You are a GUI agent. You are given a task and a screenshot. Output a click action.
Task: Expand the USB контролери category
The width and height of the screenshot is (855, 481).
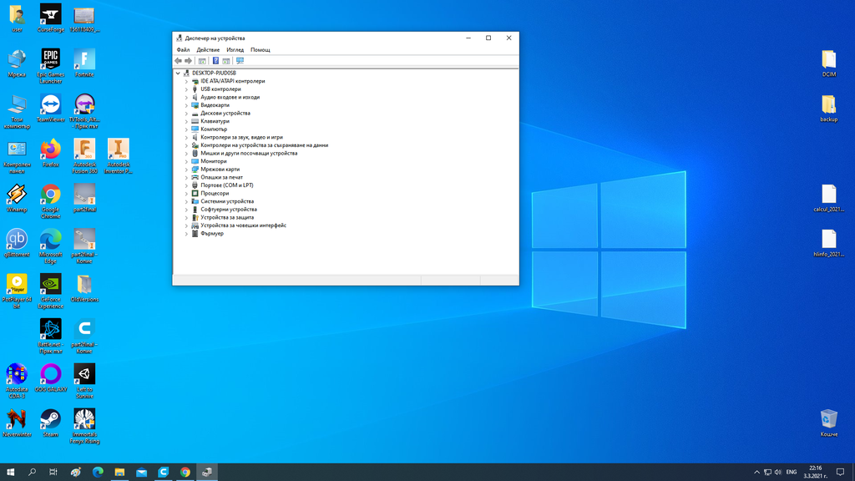[186, 89]
